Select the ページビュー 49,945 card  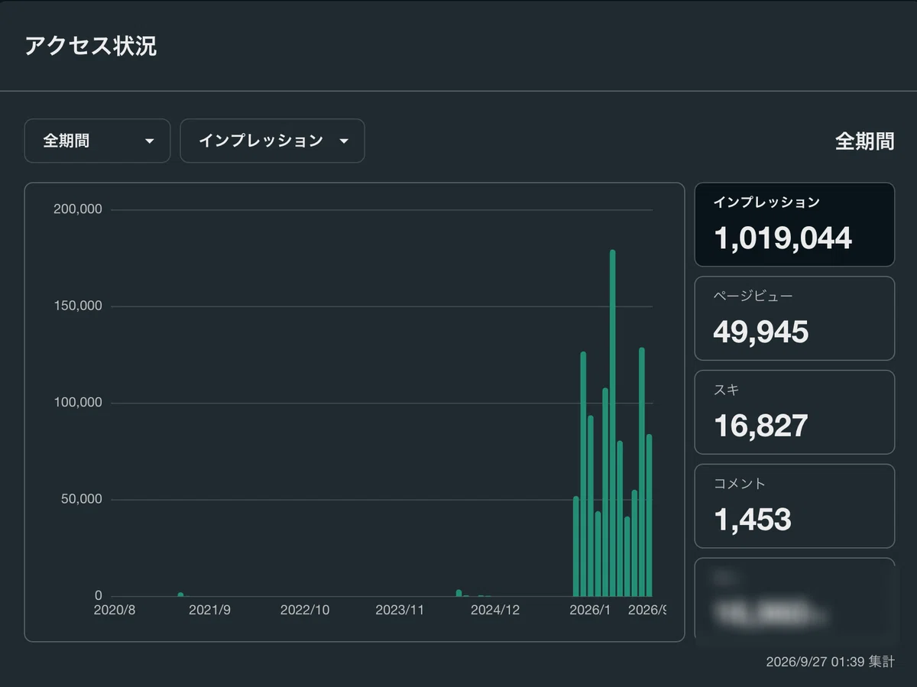click(x=794, y=318)
